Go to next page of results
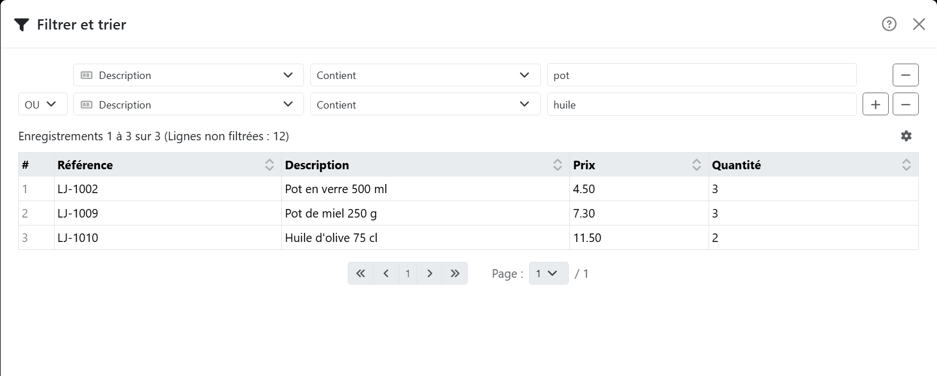This screenshot has width=937, height=376. pos(430,273)
